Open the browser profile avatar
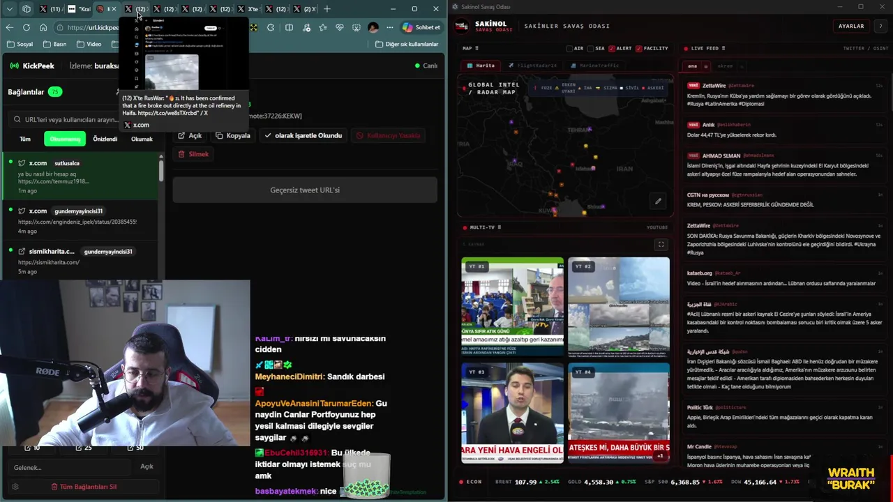The image size is (893, 502). tap(373, 27)
